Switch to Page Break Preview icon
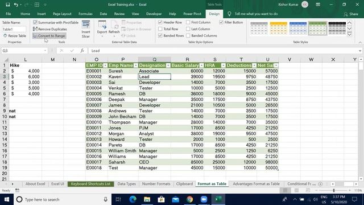This screenshot has width=364, height=205. point(308,190)
